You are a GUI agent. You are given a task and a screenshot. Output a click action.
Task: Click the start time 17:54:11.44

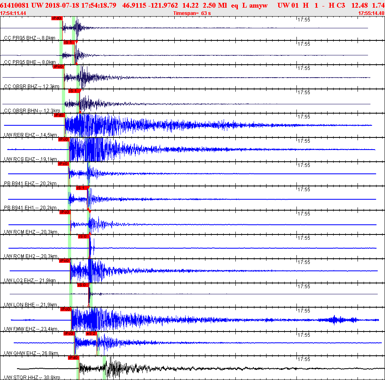click(13, 13)
